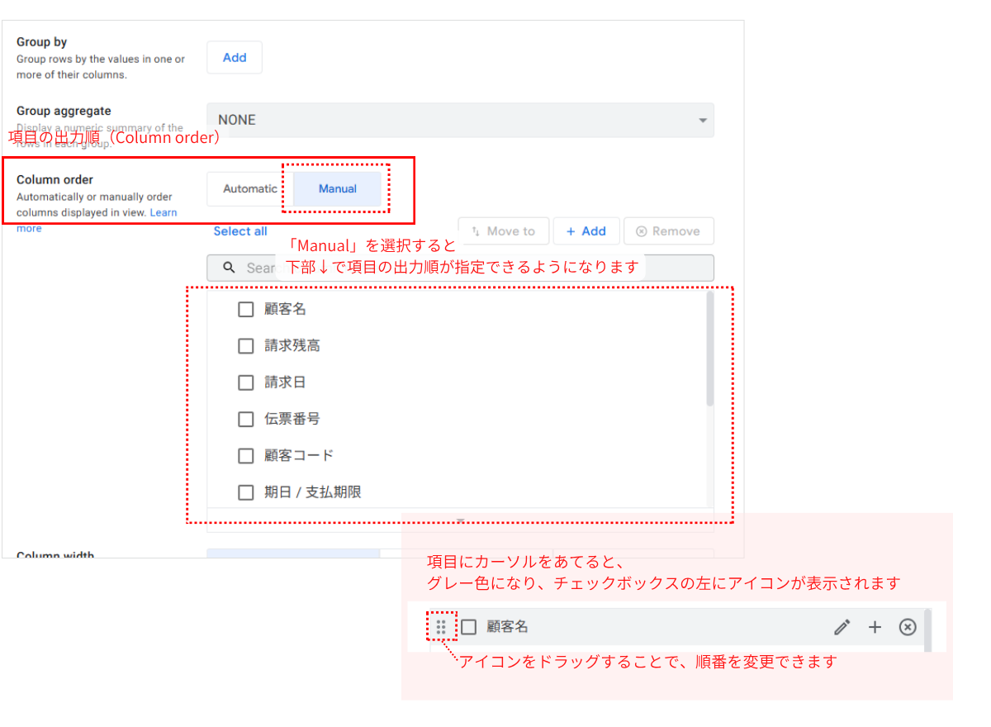Open the Group aggregate NONE dropdown
This screenshot has width=991, height=727.
click(460, 120)
